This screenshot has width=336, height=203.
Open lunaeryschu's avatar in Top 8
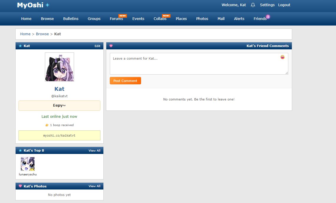tap(28, 164)
